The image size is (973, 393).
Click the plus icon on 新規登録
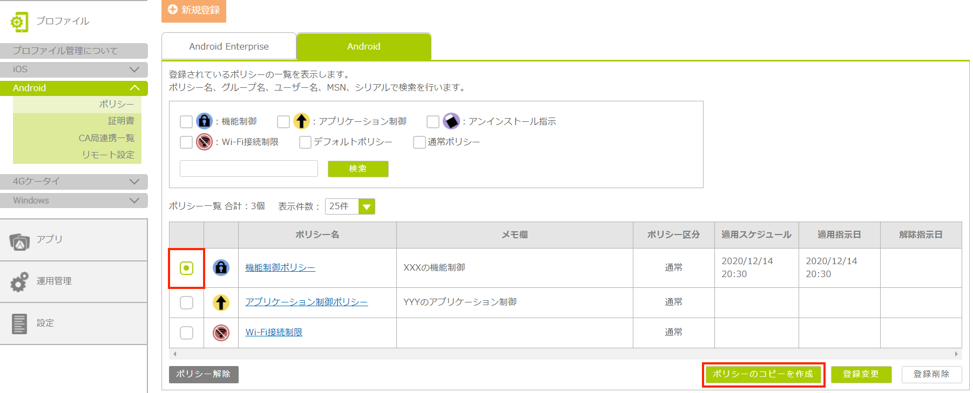[173, 10]
